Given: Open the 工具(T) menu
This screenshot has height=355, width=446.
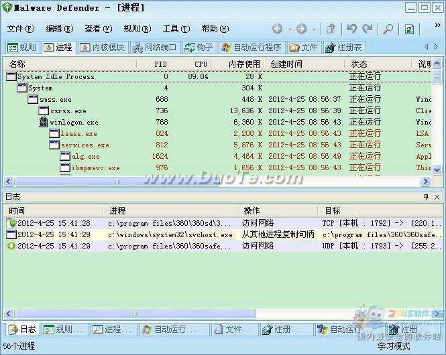Looking at the screenshot, I should coord(176,29).
